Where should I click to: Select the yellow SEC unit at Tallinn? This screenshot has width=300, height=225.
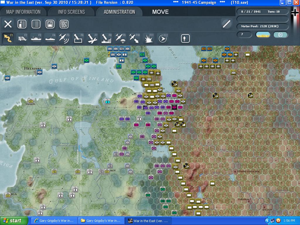coord(30,101)
